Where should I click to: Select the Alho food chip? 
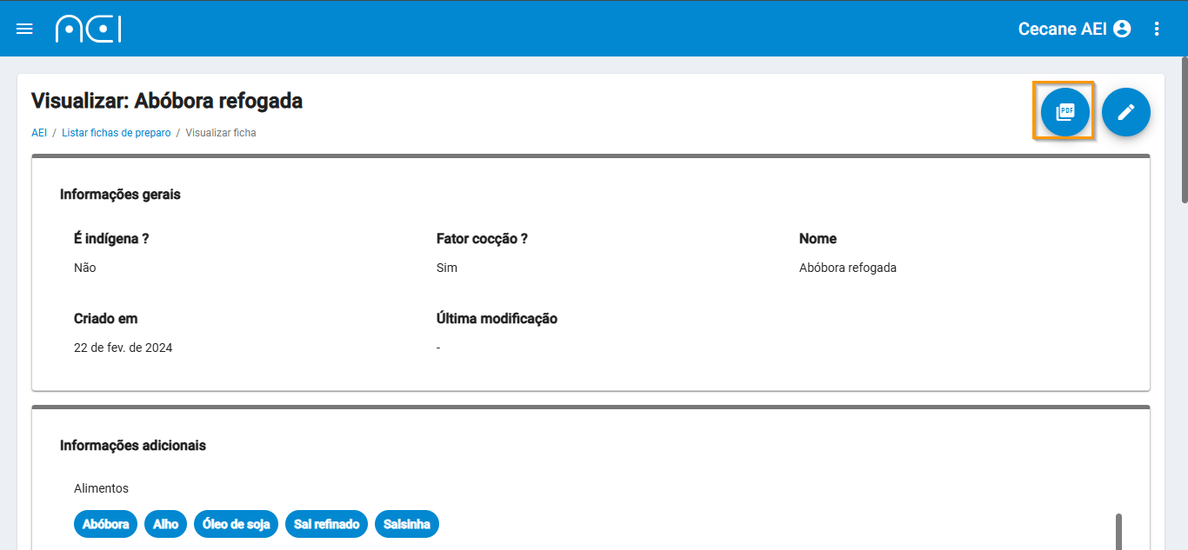[165, 524]
